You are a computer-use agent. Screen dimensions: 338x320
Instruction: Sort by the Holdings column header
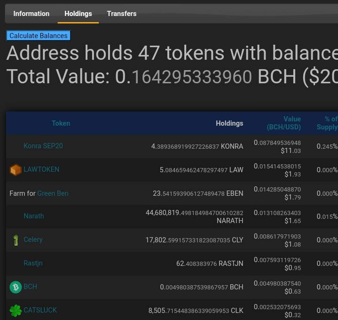[229, 123]
